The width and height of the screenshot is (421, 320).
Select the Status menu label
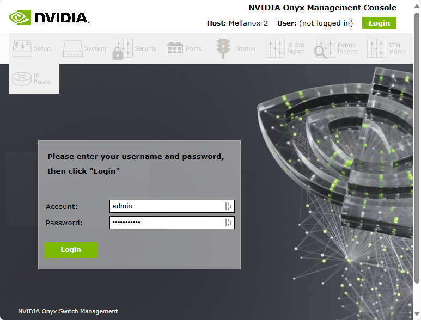(246, 48)
